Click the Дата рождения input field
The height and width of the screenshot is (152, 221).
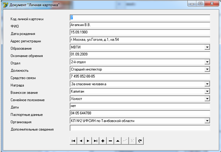pos(139,32)
